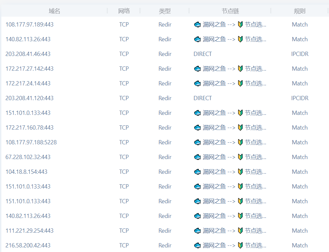The width and height of the screenshot is (329, 252).
Task: Click beginner badge icon in 108.177.97.188:5228 row
Action: [x=240, y=142]
